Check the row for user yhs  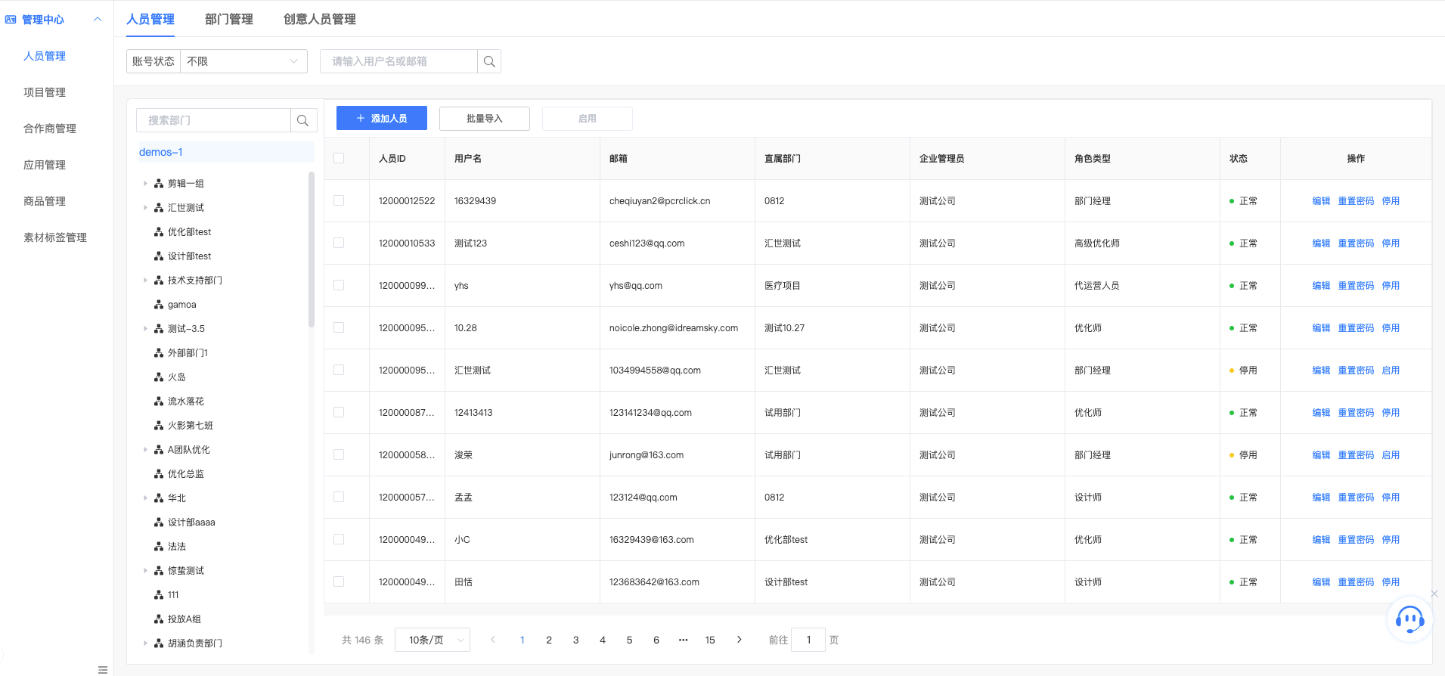click(x=339, y=285)
